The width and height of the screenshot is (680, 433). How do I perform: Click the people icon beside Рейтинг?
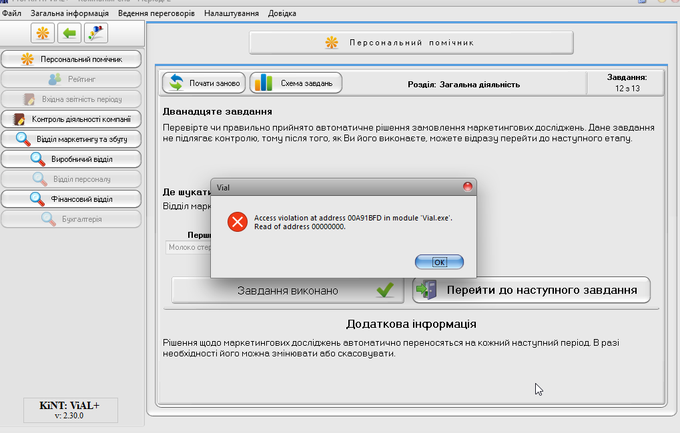click(55, 79)
